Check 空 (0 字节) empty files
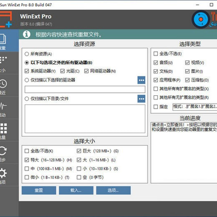Image resolution: width=217 pixels, height=217 pixels. (79, 177)
